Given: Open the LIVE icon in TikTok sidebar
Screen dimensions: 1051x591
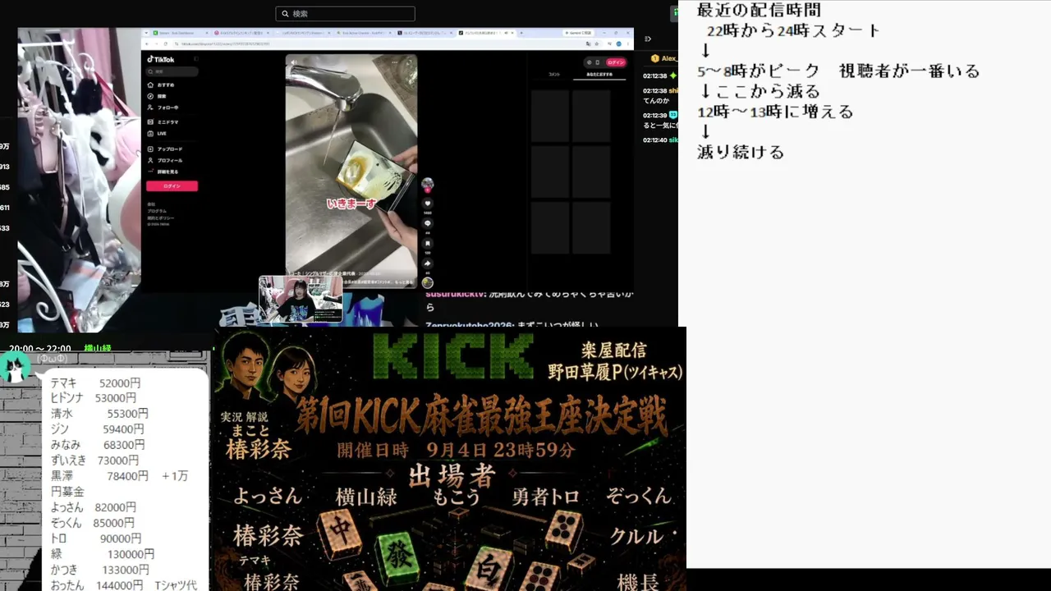Looking at the screenshot, I should click(150, 133).
